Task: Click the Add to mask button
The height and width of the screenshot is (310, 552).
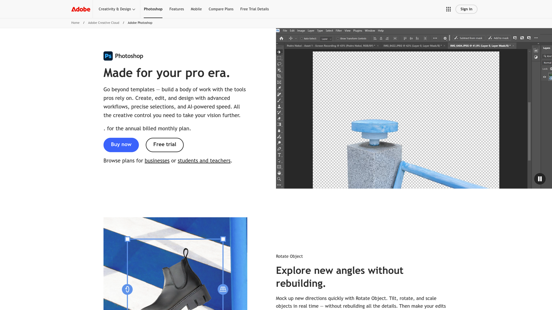Action: (x=499, y=38)
